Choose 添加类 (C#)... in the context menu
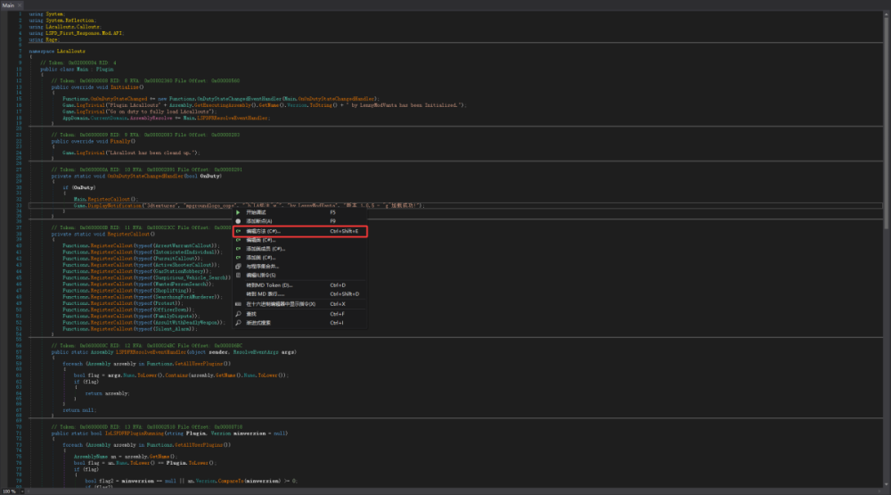This screenshot has width=891, height=495. (x=299, y=258)
